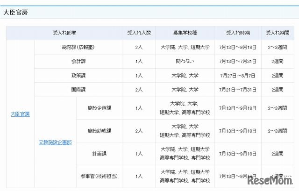The image size is (299, 191).
Task: Open the 文教施設企画部 link
Action: [55, 142]
